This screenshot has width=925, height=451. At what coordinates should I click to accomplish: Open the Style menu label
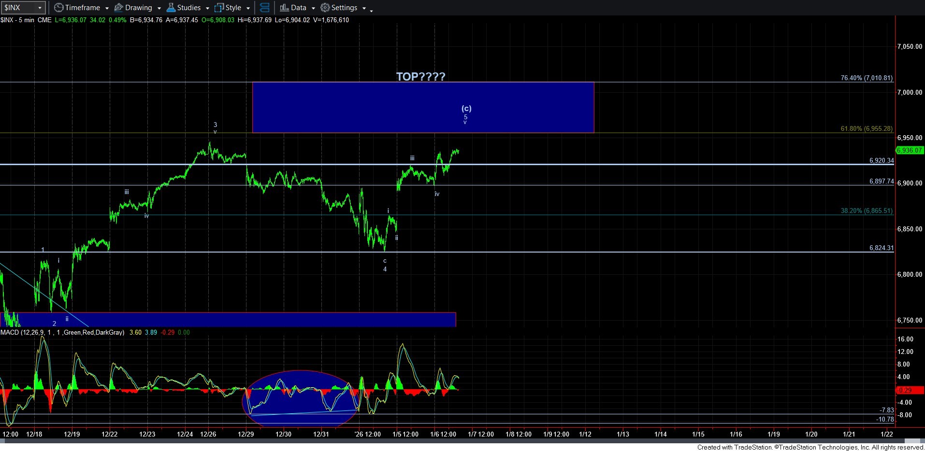coord(233,8)
